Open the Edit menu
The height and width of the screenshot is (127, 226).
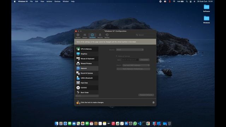(37, 1)
